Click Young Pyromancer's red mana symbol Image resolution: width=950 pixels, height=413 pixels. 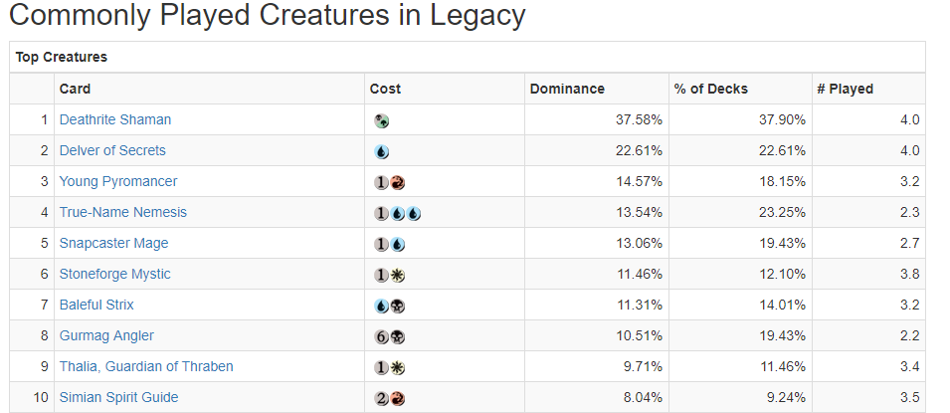398,182
